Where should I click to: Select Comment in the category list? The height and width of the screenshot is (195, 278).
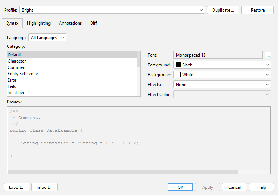[x=17, y=67]
